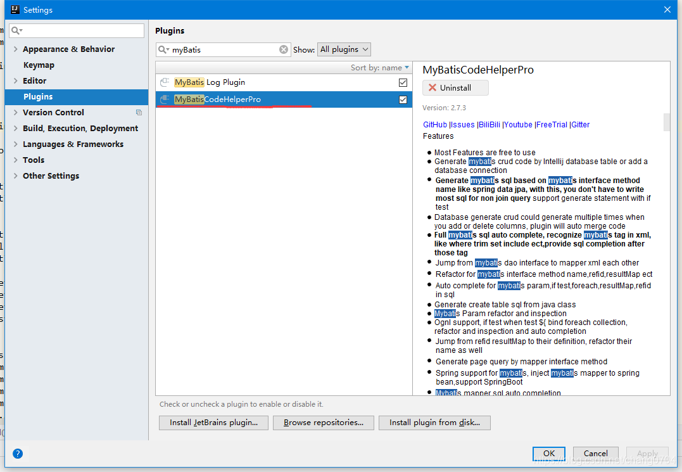
Task: Open the Show All plugins dropdown
Action: [344, 49]
